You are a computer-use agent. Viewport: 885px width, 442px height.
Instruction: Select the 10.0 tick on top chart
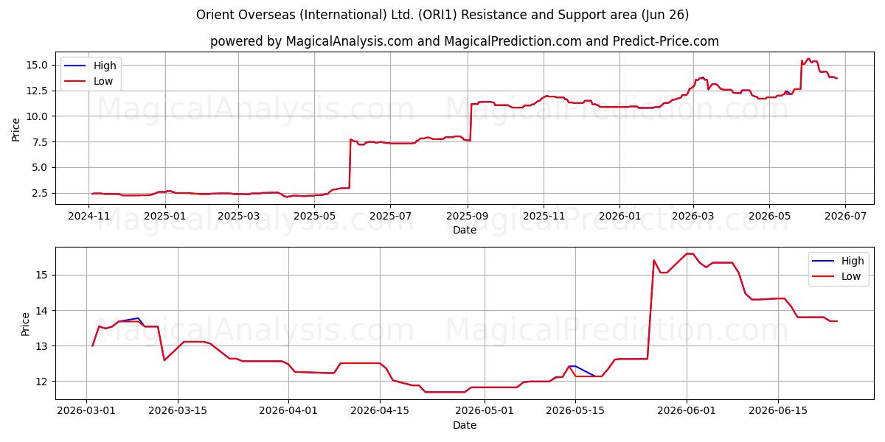(x=38, y=116)
